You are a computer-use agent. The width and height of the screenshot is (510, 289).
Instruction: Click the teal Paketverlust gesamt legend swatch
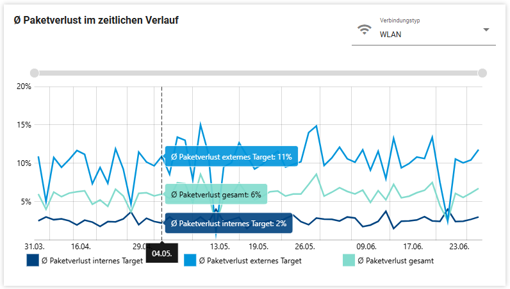[349, 261]
